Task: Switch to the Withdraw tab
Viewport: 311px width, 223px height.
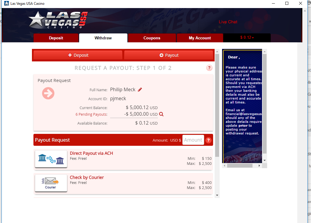Action: point(103,38)
